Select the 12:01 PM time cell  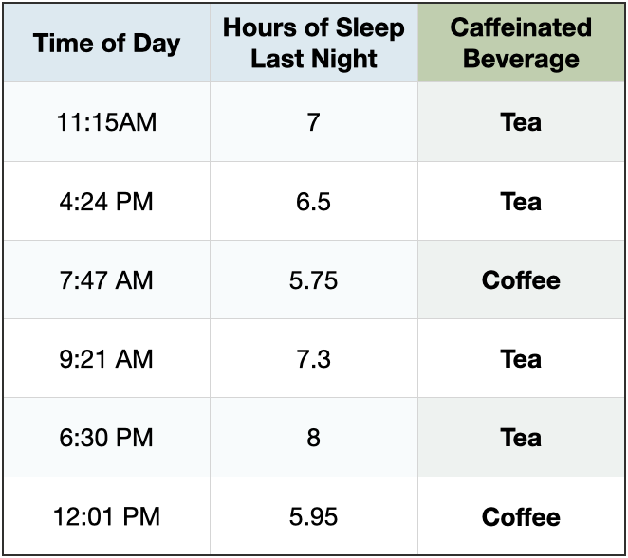tap(106, 516)
